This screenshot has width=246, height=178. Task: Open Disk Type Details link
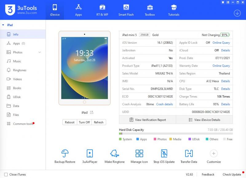(x=225, y=89)
